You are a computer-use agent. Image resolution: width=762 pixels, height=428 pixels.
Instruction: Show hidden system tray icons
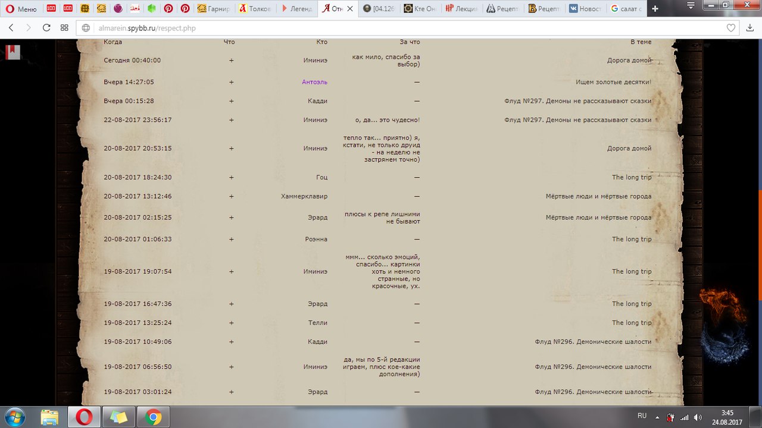pyautogui.click(x=658, y=417)
